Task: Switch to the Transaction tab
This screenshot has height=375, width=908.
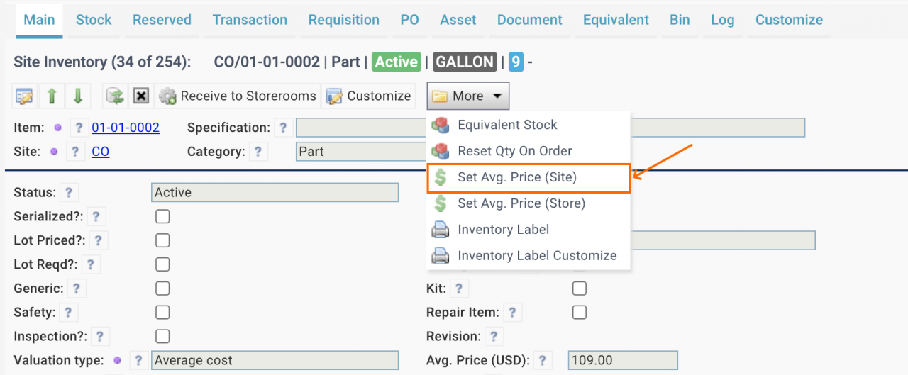Action: (x=250, y=20)
